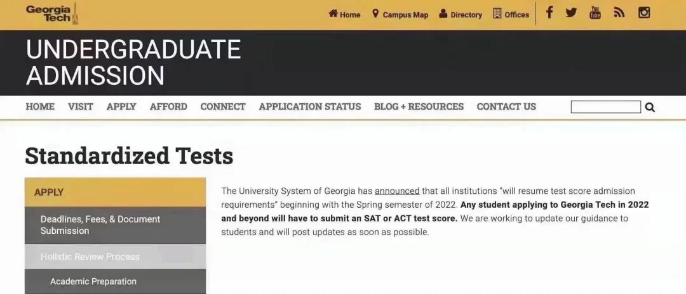The image size is (686, 294).
Task: Open the APPLICATION STATUS menu
Action: coord(310,106)
